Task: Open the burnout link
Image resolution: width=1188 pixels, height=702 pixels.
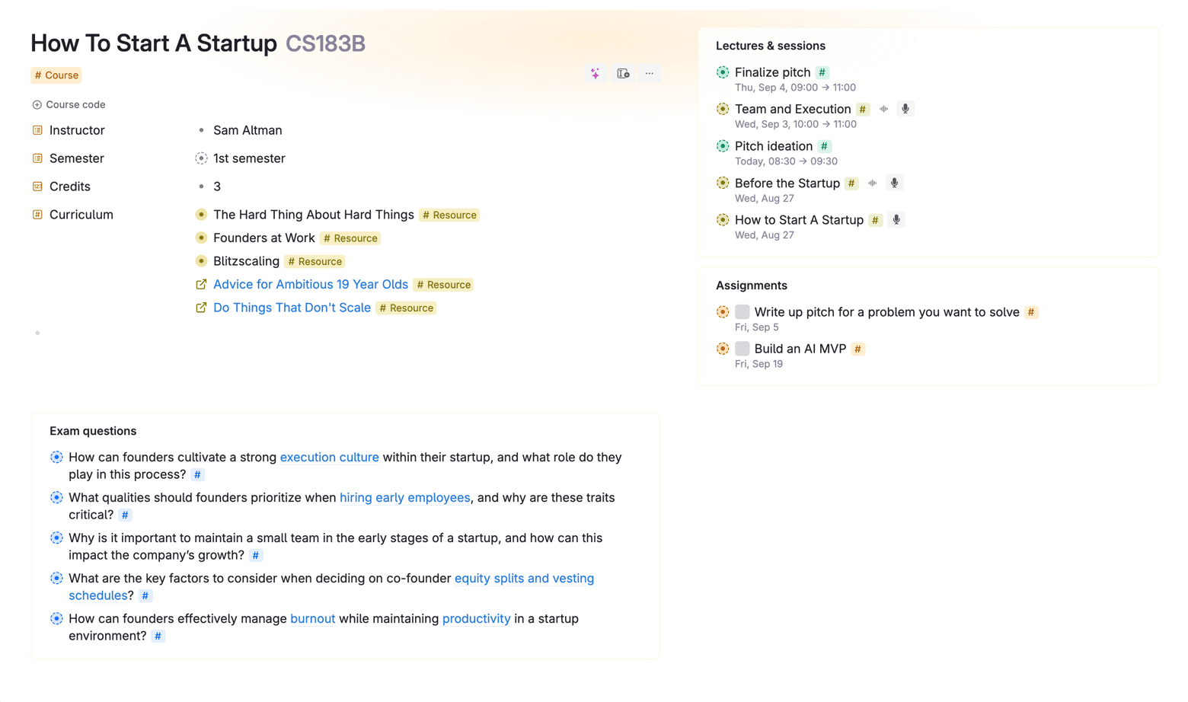Action: coord(313,619)
